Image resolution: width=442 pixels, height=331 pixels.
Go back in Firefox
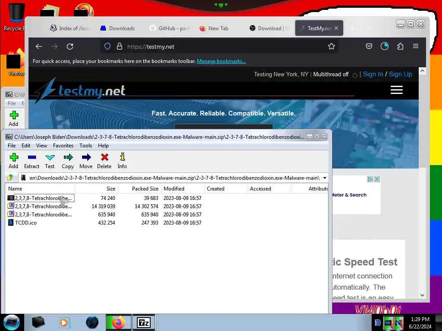point(39,47)
